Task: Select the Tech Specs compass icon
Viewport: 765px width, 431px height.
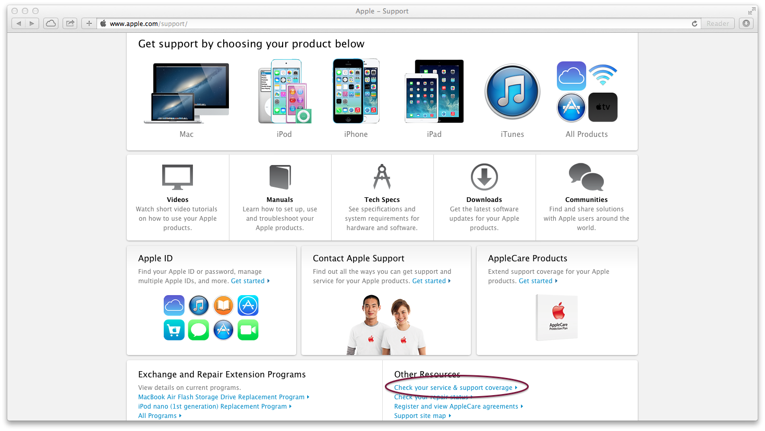Action: (x=382, y=176)
